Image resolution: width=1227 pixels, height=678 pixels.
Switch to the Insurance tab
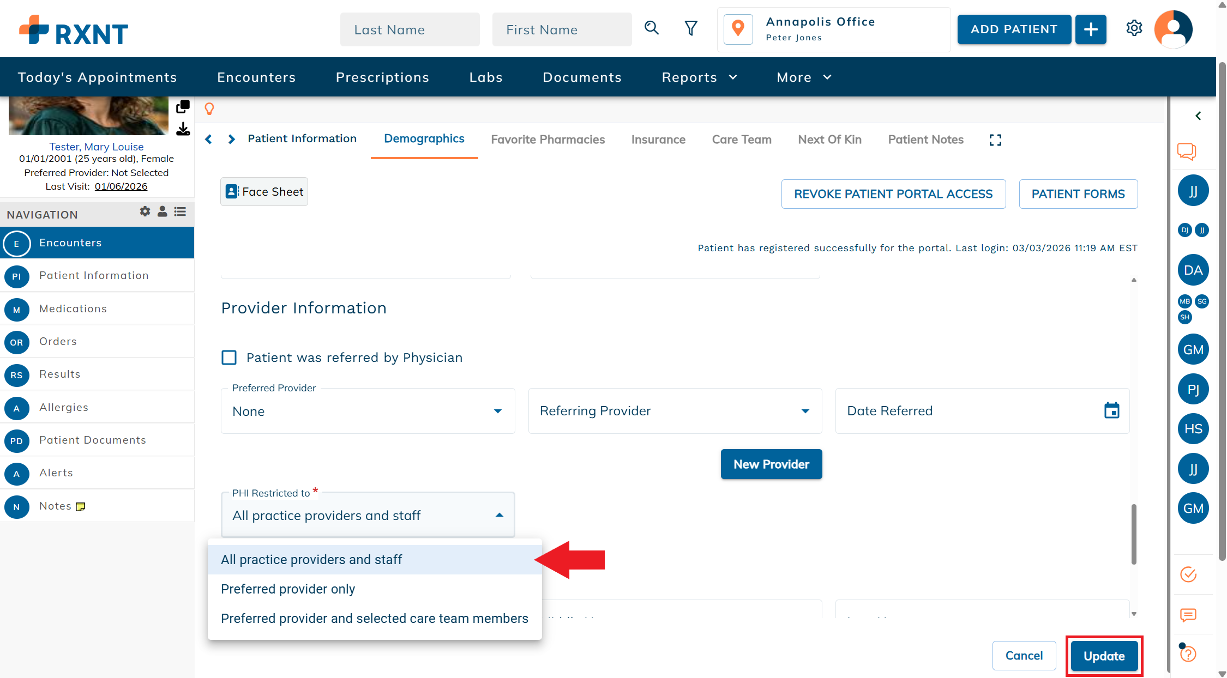click(x=658, y=140)
